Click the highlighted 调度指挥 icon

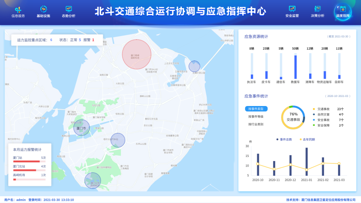tap(342, 10)
